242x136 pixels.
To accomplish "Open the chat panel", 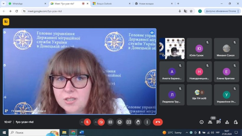I will tap(219, 122).
